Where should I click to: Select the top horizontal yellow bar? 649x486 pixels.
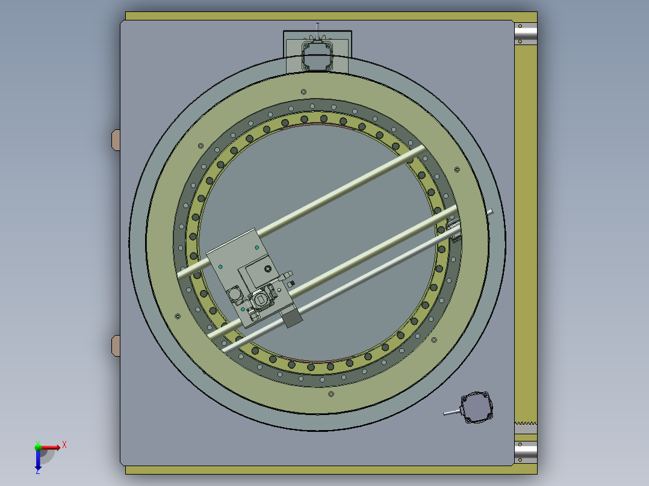click(331, 16)
